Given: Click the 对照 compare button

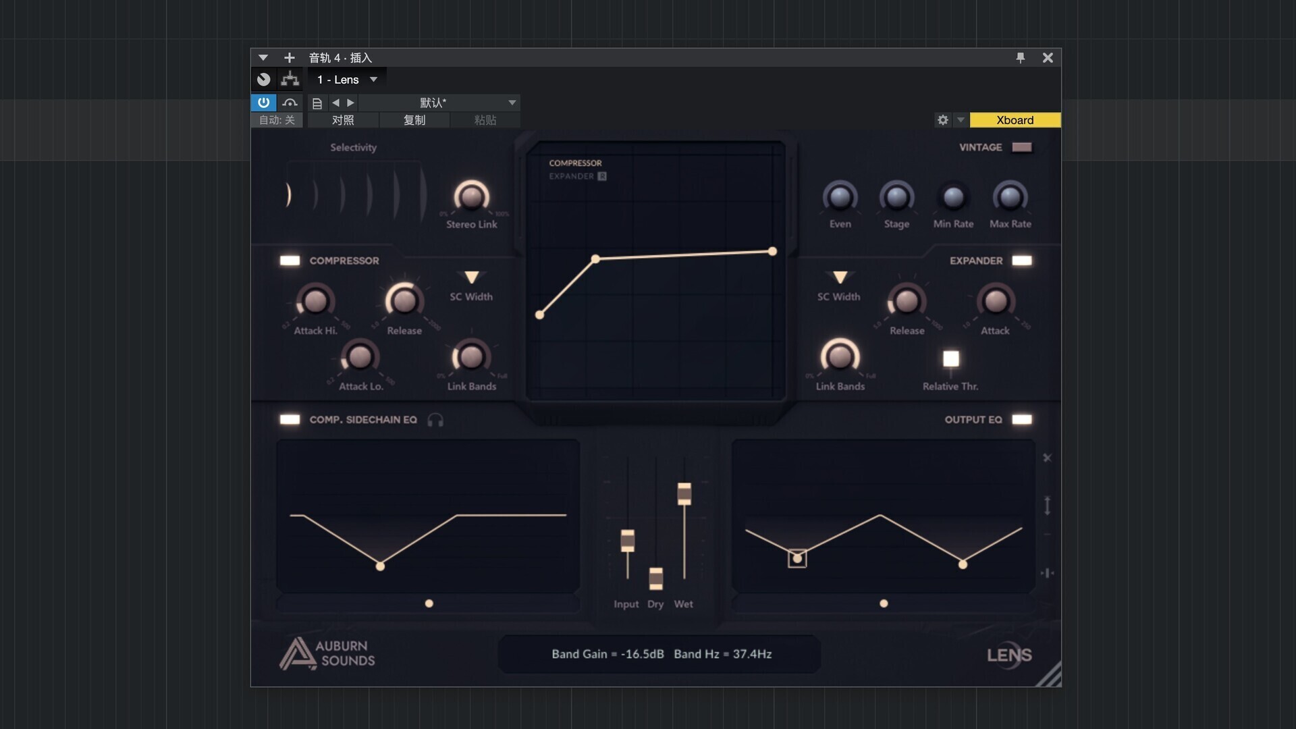Looking at the screenshot, I should coord(343,120).
